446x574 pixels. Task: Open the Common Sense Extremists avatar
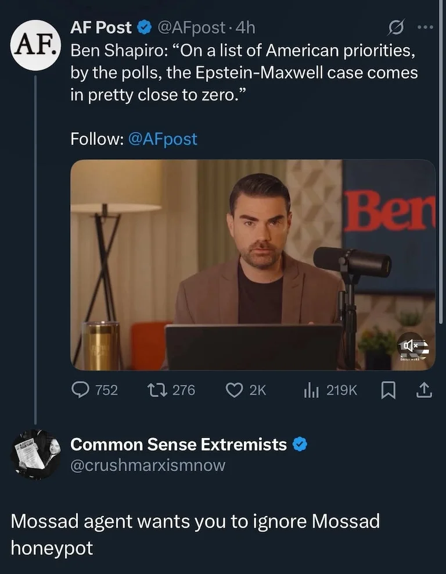pyautogui.click(x=36, y=454)
